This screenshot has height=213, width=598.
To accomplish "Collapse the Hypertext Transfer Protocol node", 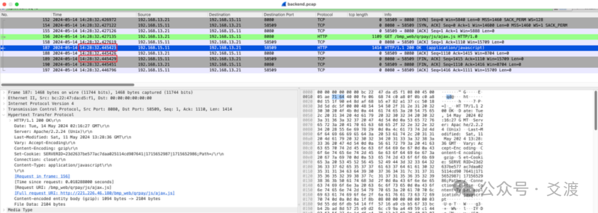I will (4, 114).
